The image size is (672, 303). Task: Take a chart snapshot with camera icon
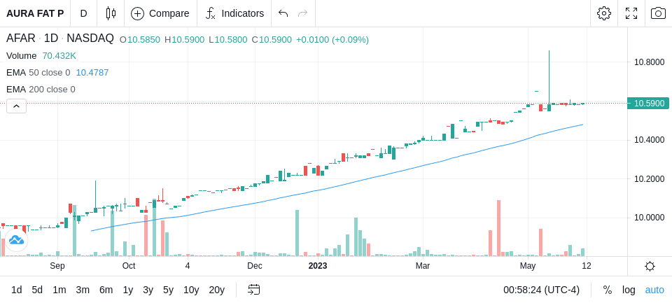click(658, 13)
